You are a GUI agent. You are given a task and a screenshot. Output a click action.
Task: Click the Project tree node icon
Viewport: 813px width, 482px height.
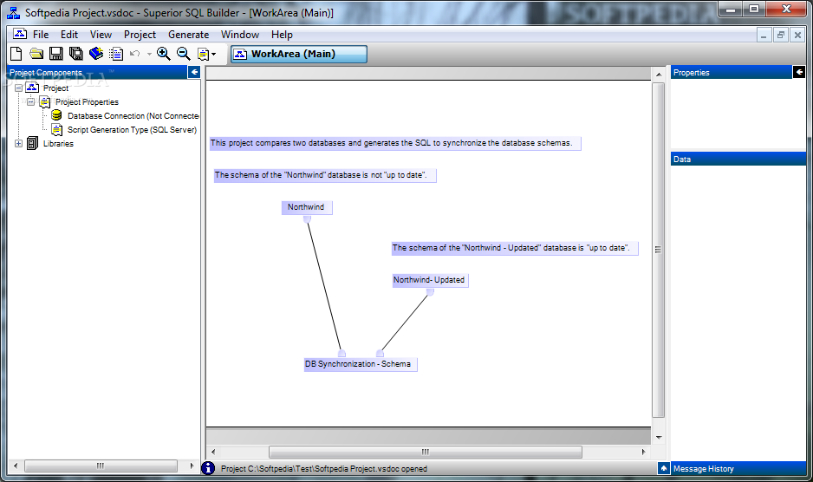click(32, 88)
